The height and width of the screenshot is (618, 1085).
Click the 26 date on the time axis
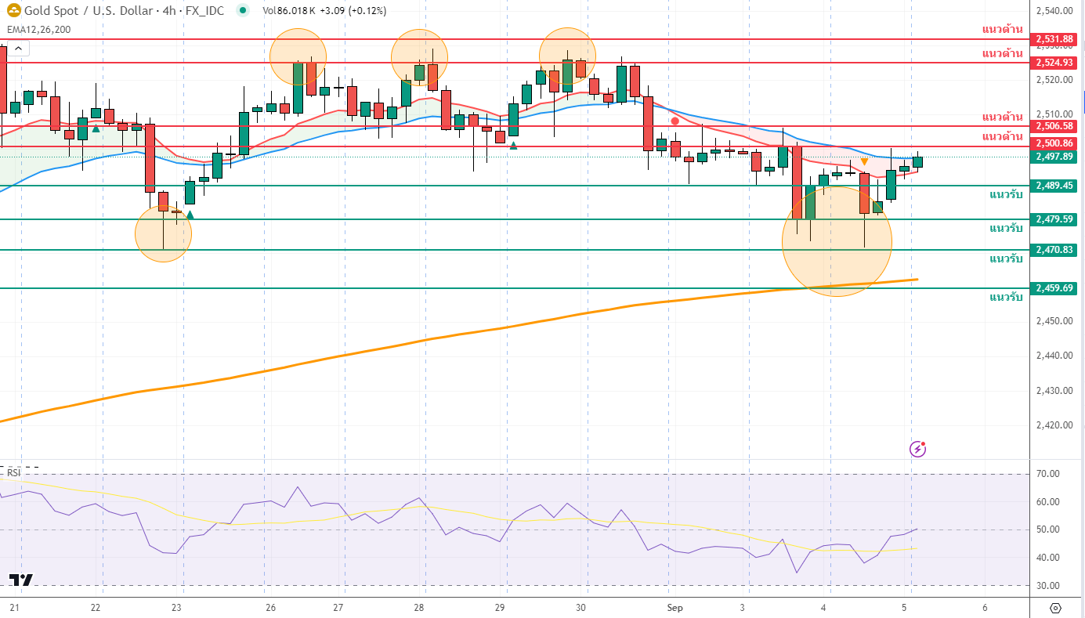[x=270, y=608]
